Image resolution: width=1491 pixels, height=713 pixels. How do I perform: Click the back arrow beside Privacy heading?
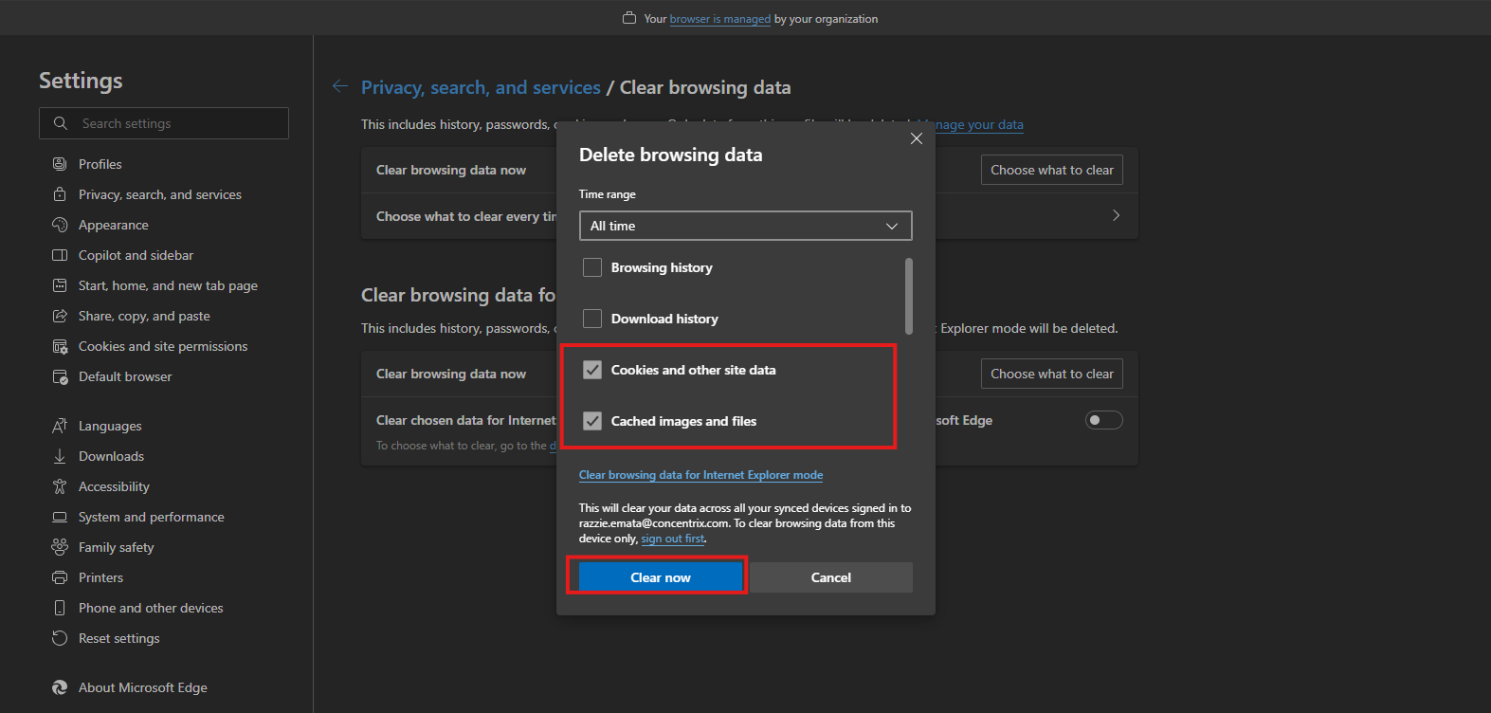pos(340,87)
